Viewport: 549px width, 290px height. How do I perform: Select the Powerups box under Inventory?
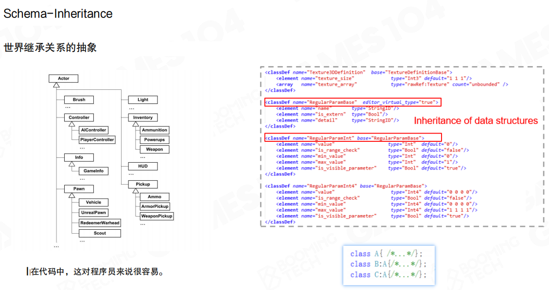click(x=154, y=139)
